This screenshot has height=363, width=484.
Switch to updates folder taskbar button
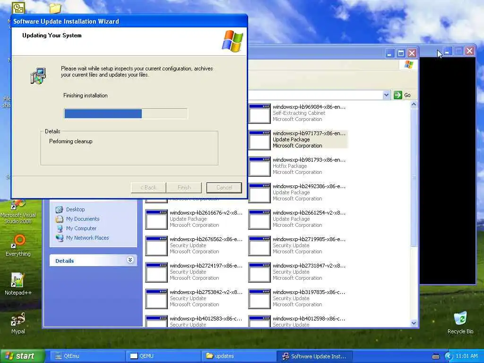point(238,356)
